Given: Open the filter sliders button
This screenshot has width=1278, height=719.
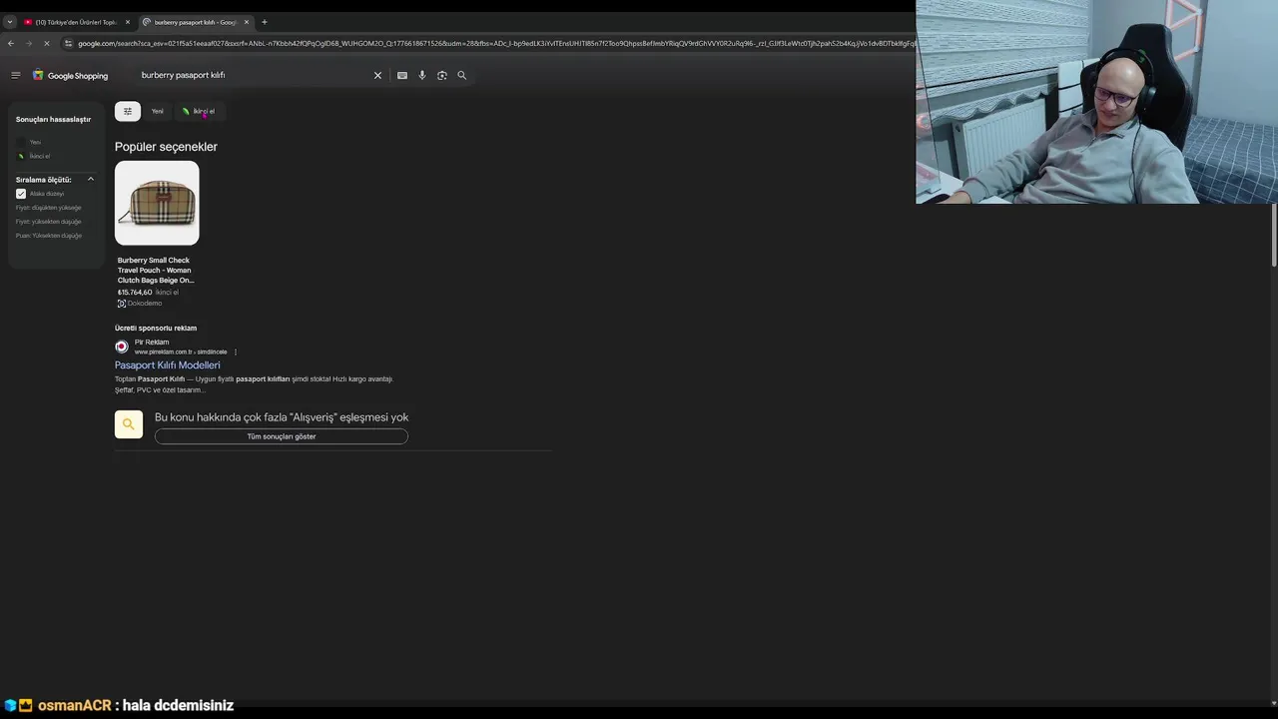Looking at the screenshot, I should 128,111.
